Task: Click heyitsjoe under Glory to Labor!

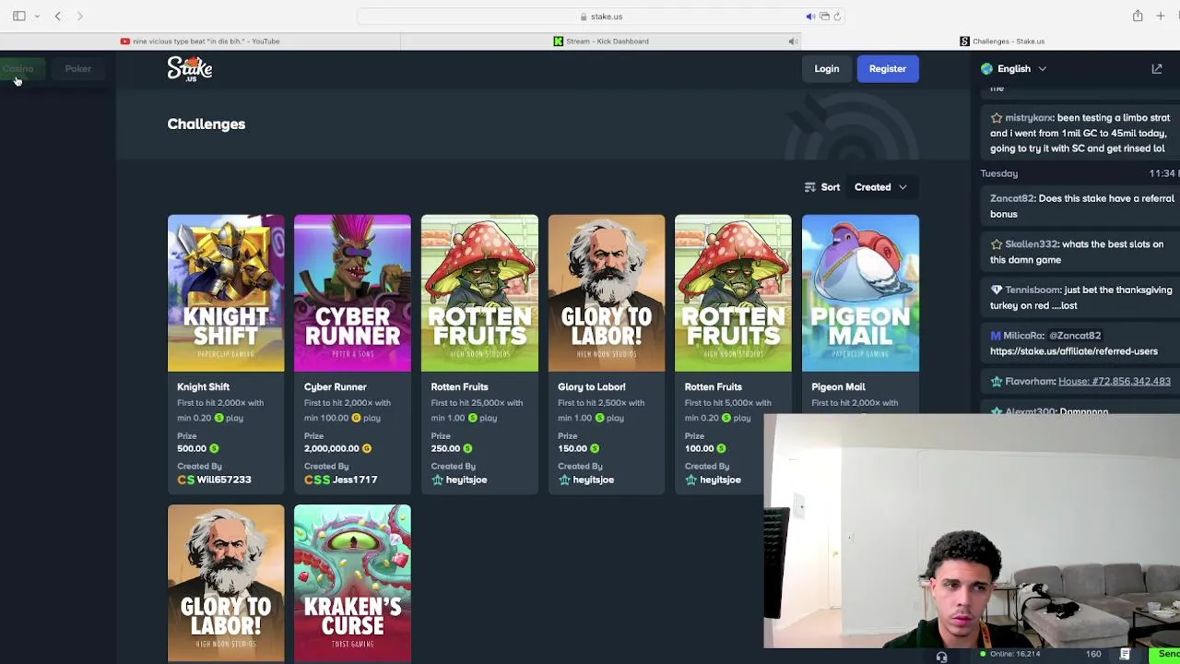Action: pos(593,480)
